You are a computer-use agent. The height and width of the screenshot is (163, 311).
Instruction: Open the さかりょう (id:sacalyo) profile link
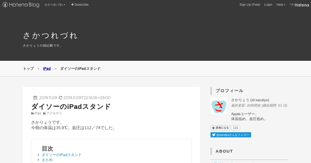point(250,100)
